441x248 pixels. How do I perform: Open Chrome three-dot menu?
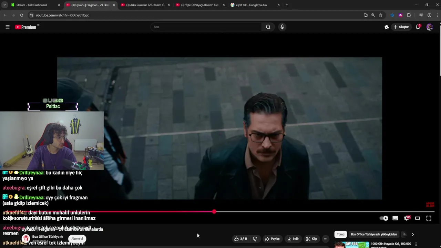(x=438, y=15)
